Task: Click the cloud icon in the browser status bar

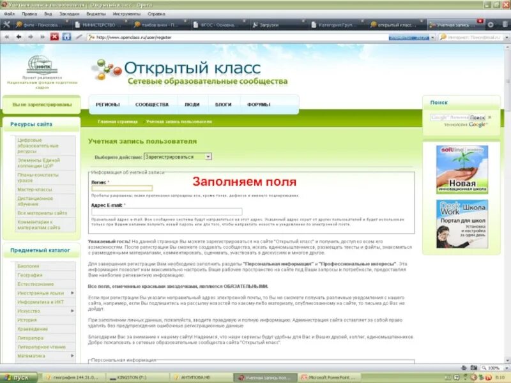Action: click(x=464, y=368)
